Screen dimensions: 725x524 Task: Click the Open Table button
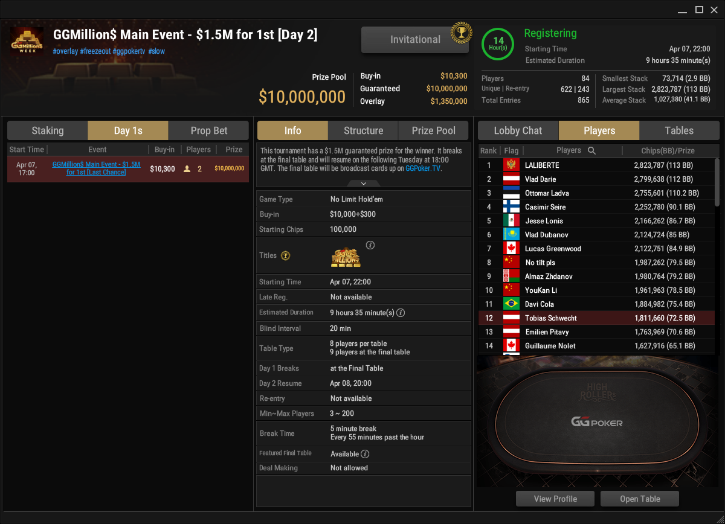point(640,499)
